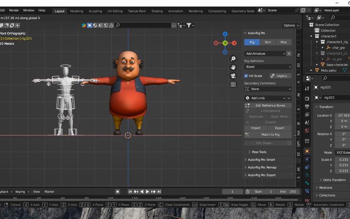Open the Secondary Controllers None dropdown
Screen dimensions: 350x219
pyautogui.click(x=268, y=89)
